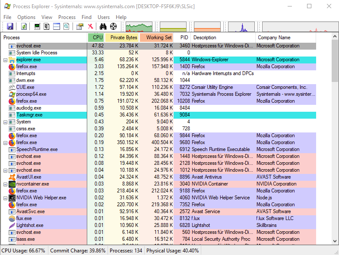
Task: Click Commit Charge 39.86% status entry
Action: [78, 251]
